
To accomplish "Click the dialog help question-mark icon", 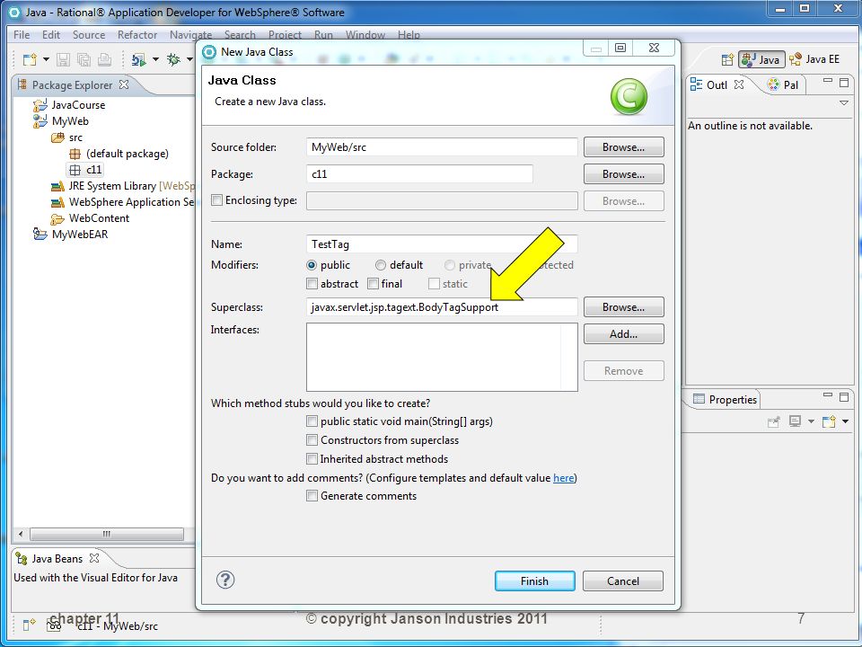I will (225, 580).
